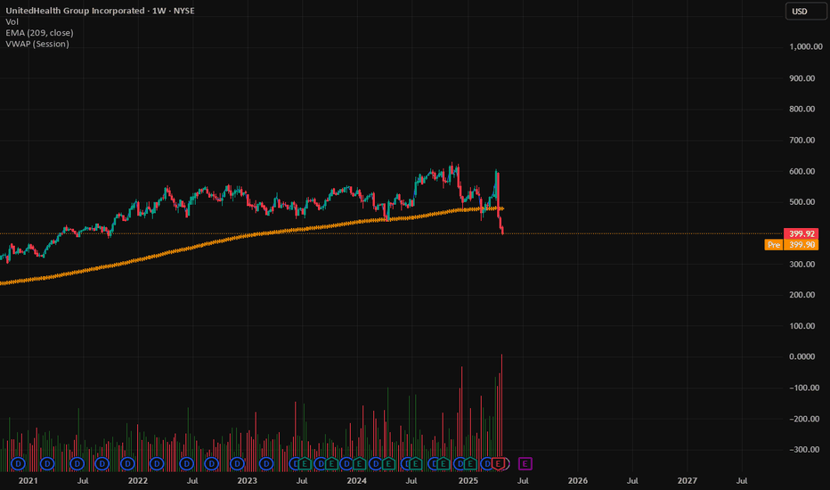Image resolution: width=830 pixels, height=490 pixels.
Task: Click dividend D marker midway between 2021 and Jul 2021
Action: click(x=47, y=463)
